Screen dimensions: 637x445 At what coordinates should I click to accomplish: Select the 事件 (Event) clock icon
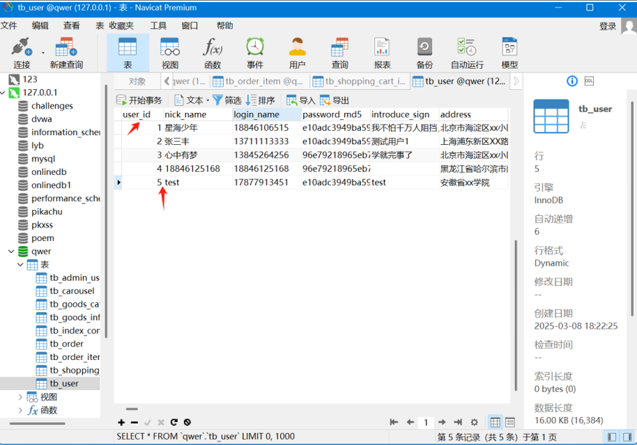click(x=255, y=53)
